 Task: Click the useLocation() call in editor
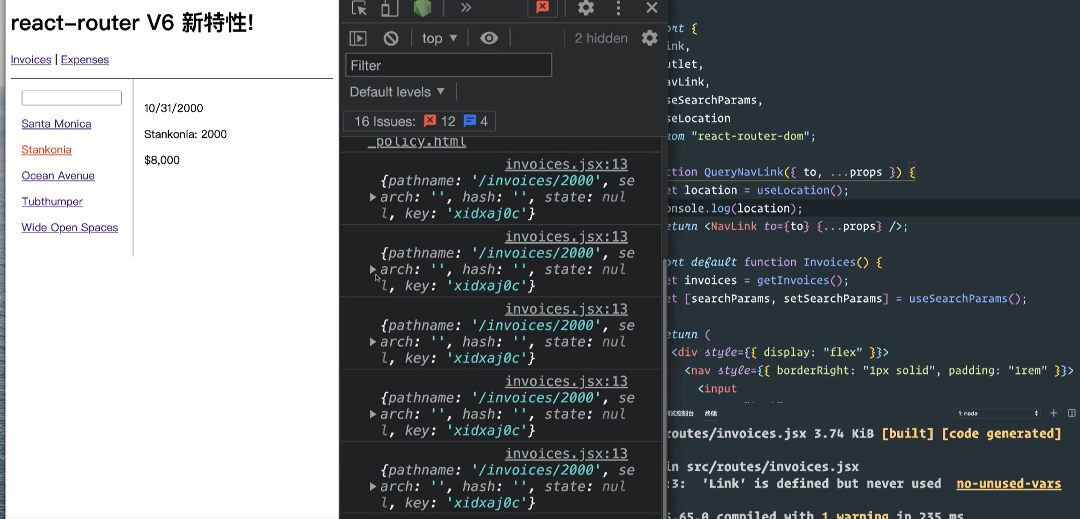[x=799, y=191]
